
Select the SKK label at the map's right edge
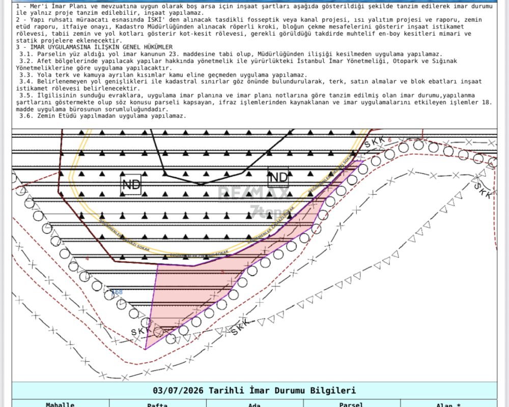[x=484, y=191]
